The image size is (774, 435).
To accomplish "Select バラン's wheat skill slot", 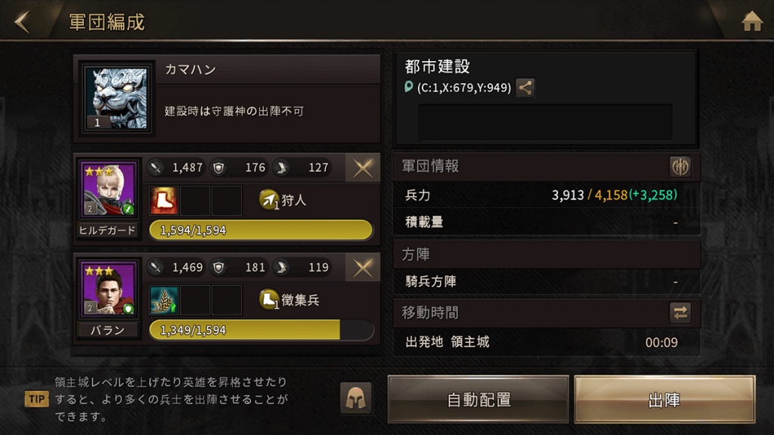I will tap(164, 300).
